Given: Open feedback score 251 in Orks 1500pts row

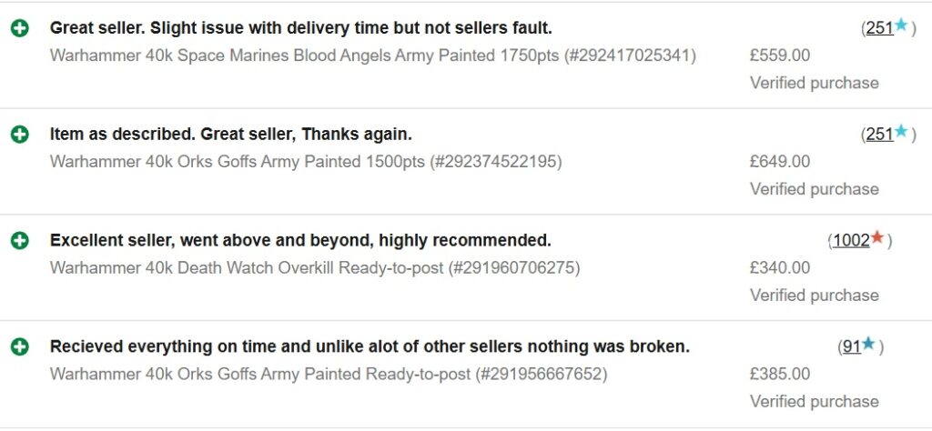Looking at the screenshot, I should pos(880,135).
